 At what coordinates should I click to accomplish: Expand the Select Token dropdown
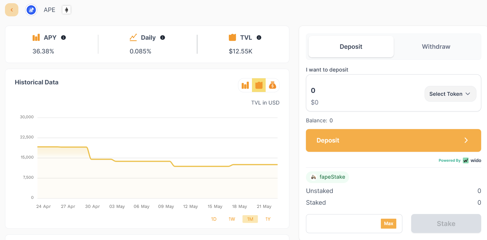click(x=450, y=94)
